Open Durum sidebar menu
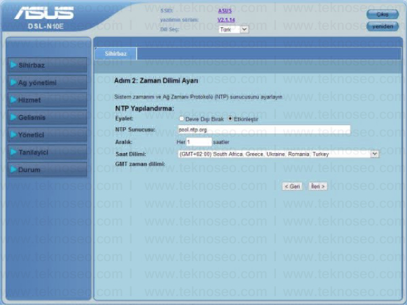 [x=48, y=170]
